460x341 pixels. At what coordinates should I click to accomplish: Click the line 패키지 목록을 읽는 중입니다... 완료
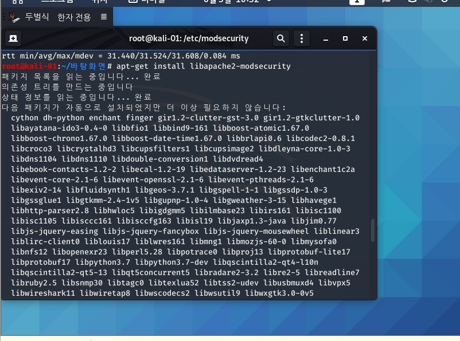click(81, 77)
